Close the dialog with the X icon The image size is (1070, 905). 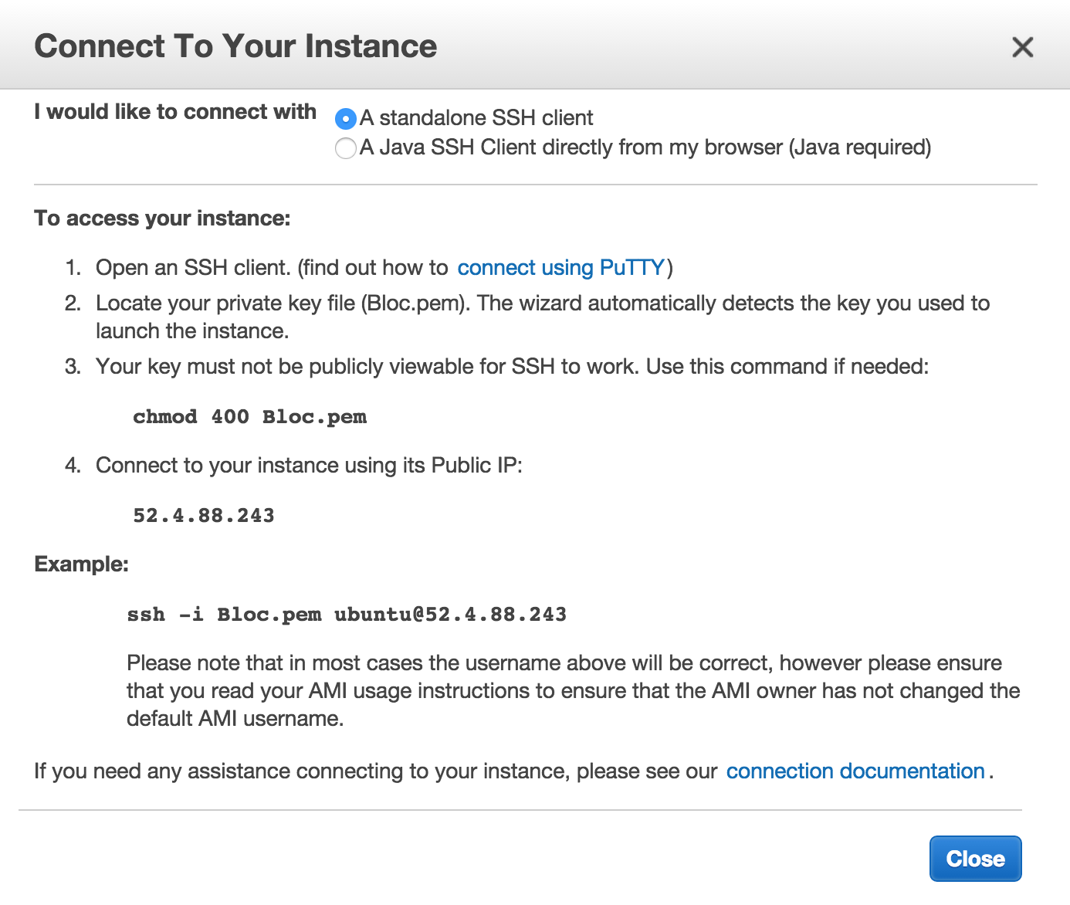(1022, 47)
